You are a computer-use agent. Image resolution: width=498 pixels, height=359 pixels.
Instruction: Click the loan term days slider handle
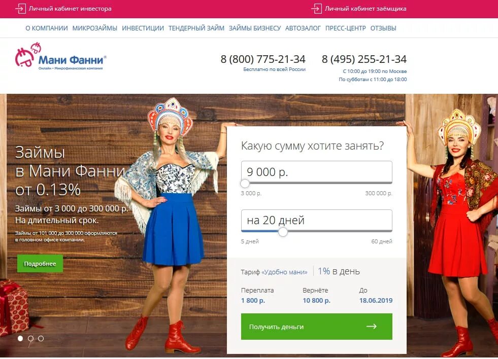[283, 232]
